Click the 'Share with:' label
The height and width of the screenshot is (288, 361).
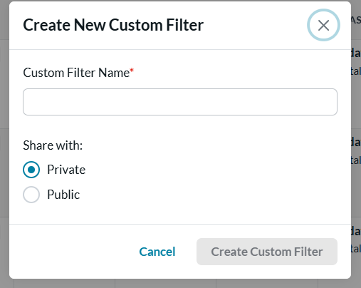[x=53, y=145]
